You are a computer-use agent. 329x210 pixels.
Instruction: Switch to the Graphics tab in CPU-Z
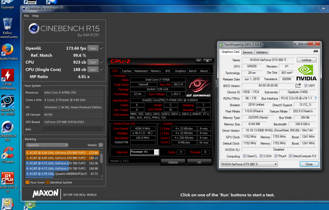coord(180,71)
